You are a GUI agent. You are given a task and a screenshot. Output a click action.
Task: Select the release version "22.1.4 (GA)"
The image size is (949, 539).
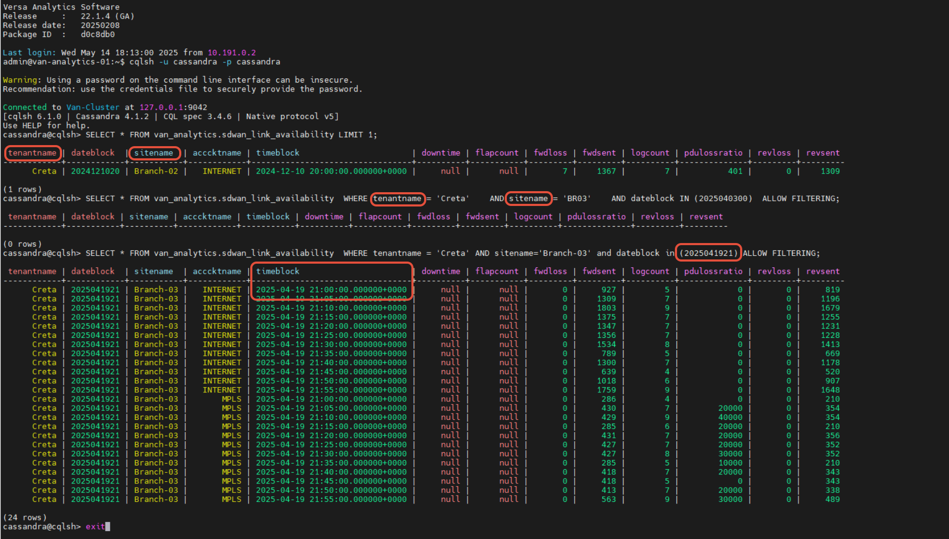tap(108, 16)
